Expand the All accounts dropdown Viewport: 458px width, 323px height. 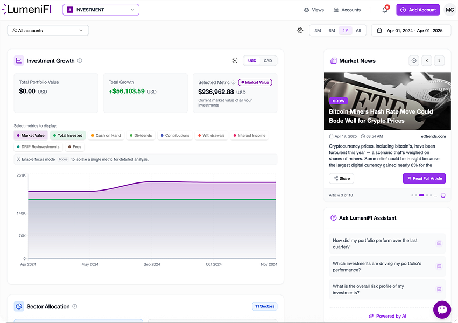[48, 30]
